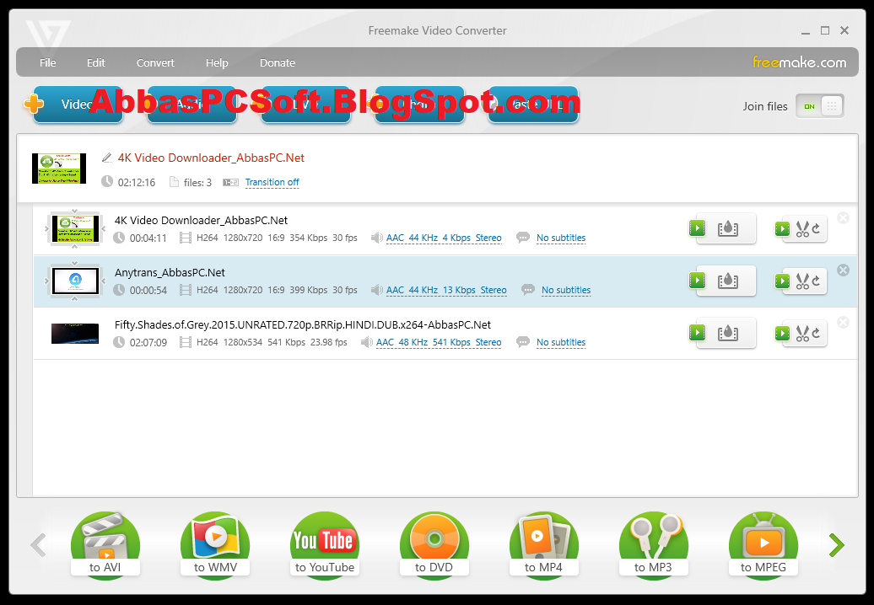
Task: Open the Edit menu
Action: pos(96,63)
